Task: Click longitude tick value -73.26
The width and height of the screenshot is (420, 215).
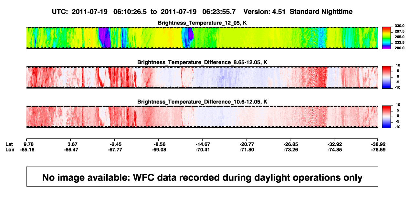Action: pos(291,150)
